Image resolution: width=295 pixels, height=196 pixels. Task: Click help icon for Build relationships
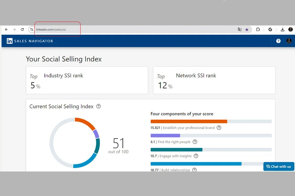coord(194,170)
